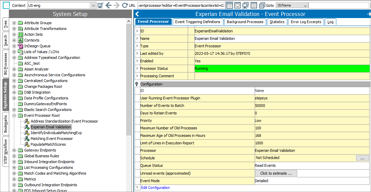Click the Action Sets node icon
The height and width of the screenshot is (192, 371).
pyautogui.click(x=20, y=34)
